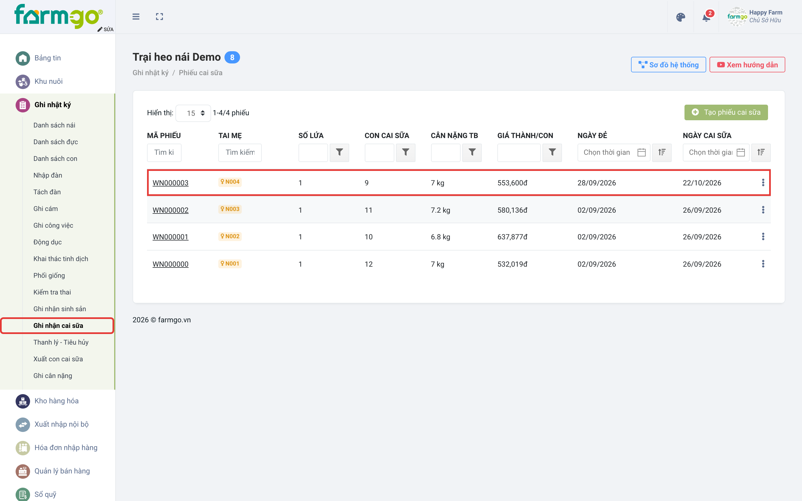Screen dimensions: 802x501
Task: Sort by Ngày cai sữa column
Action: [x=761, y=153]
